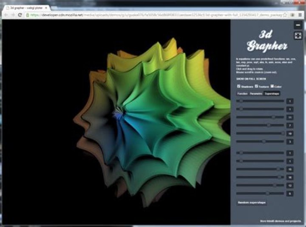306x227 pixels.
Task: Click the value box of third lower slider
Action: coord(290,170)
